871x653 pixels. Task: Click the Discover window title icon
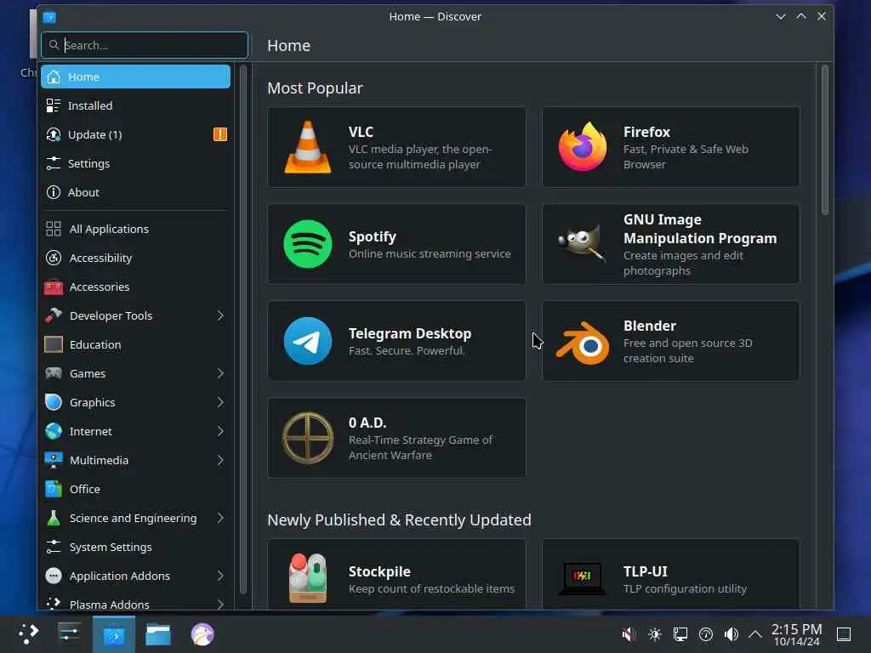[x=49, y=17]
